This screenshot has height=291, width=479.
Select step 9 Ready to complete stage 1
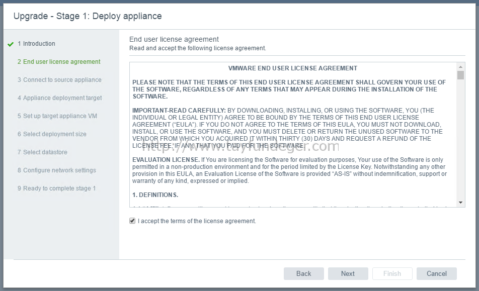(x=56, y=188)
